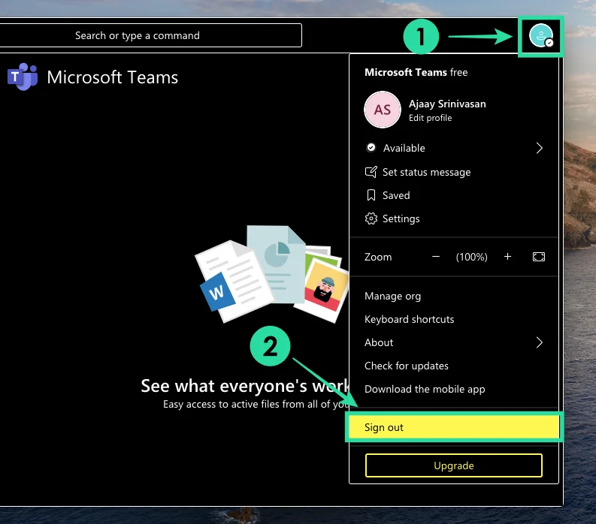Toggle full screen mode icon
Viewport: 596px width, 524px height.
coord(539,257)
